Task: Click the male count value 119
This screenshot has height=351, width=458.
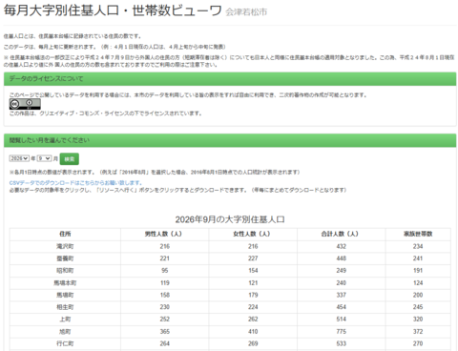Action: (165, 283)
